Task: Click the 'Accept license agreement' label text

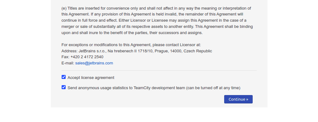Action: [x=91, y=78]
